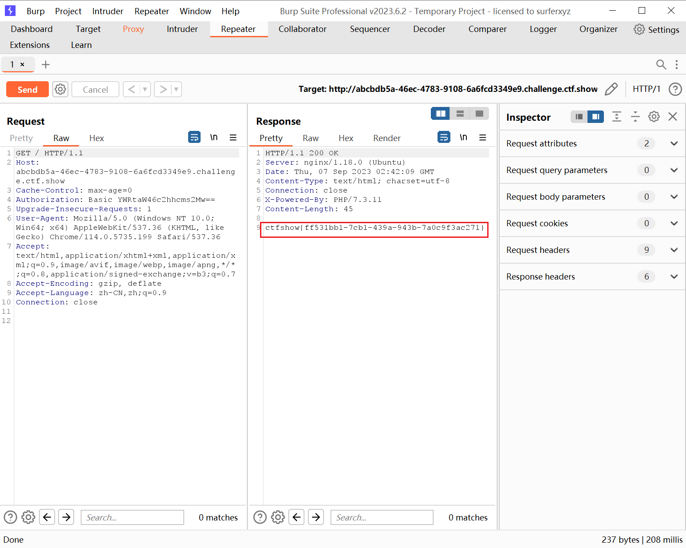686x548 pixels.
Task: Click the orange Send button
Action: coord(28,89)
